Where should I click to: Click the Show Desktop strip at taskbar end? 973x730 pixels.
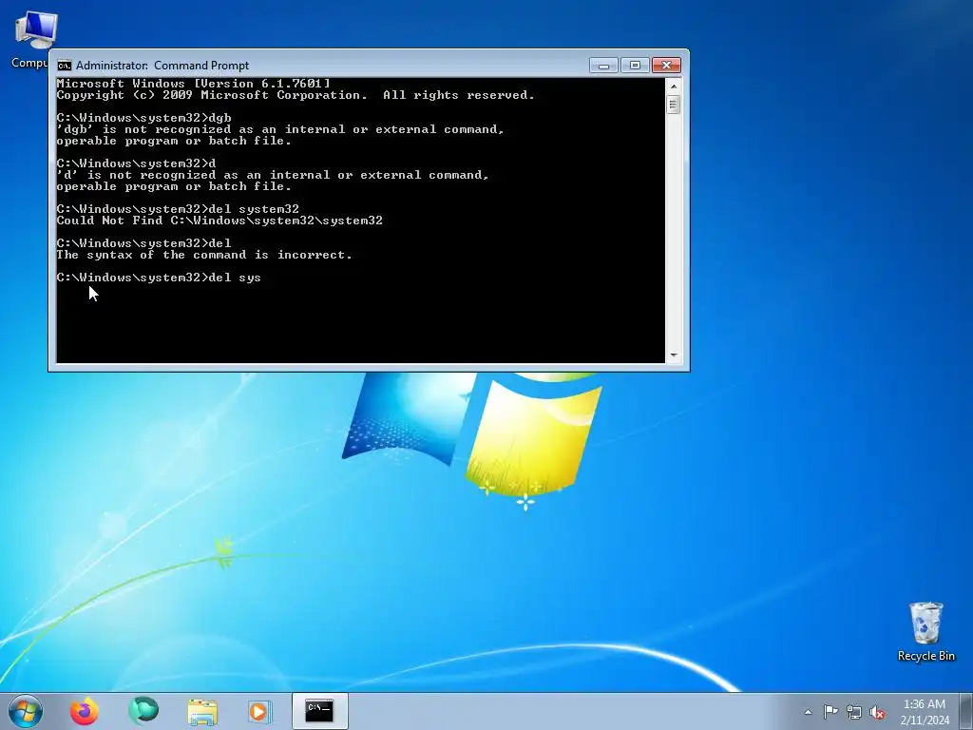coord(966,711)
